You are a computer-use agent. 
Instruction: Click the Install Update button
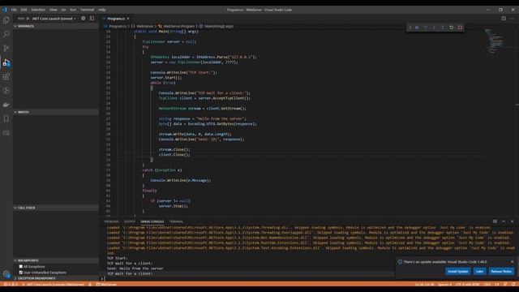click(x=457, y=271)
